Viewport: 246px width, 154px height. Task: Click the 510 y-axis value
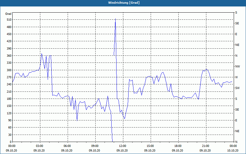tap(9, 20)
